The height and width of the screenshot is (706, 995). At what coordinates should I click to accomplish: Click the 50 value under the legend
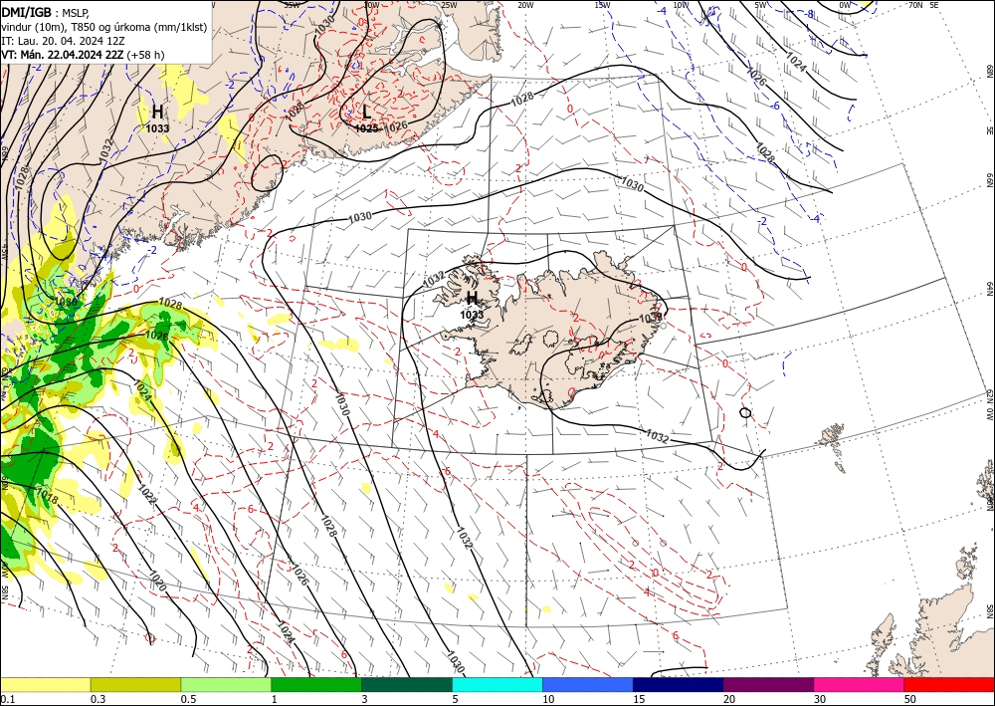[x=910, y=699]
